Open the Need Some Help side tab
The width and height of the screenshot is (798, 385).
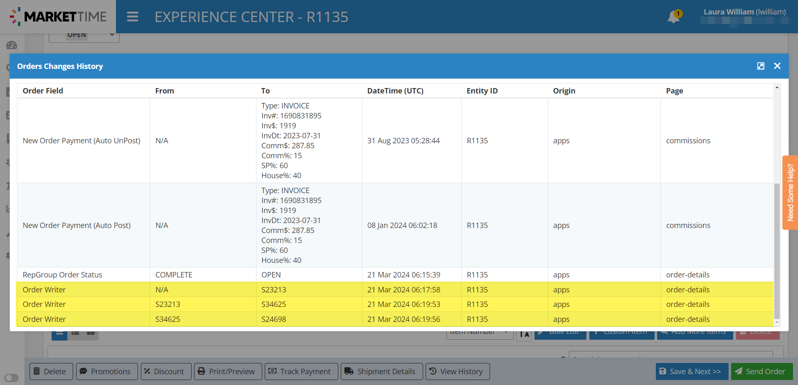click(790, 192)
